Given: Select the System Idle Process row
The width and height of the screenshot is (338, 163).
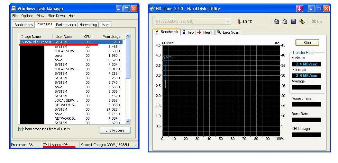Looking at the screenshot, I should [x=71, y=42].
